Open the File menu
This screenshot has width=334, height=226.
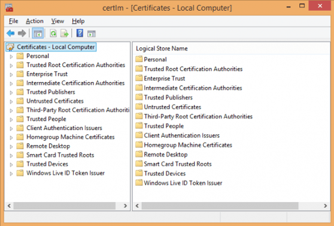pos(13,21)
